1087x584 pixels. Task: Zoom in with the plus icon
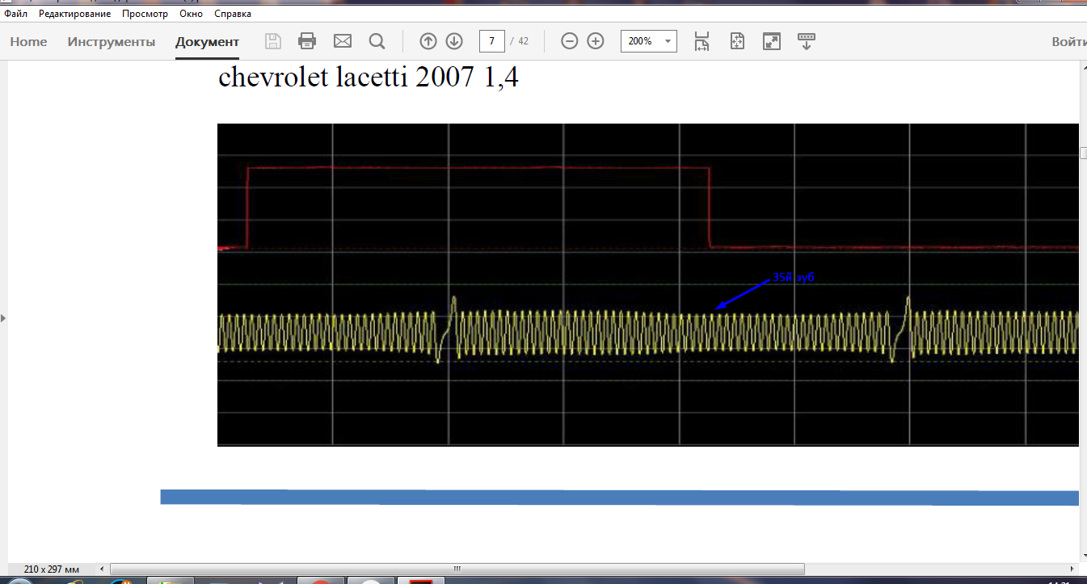pyautogui.click(x=596, y=41)
